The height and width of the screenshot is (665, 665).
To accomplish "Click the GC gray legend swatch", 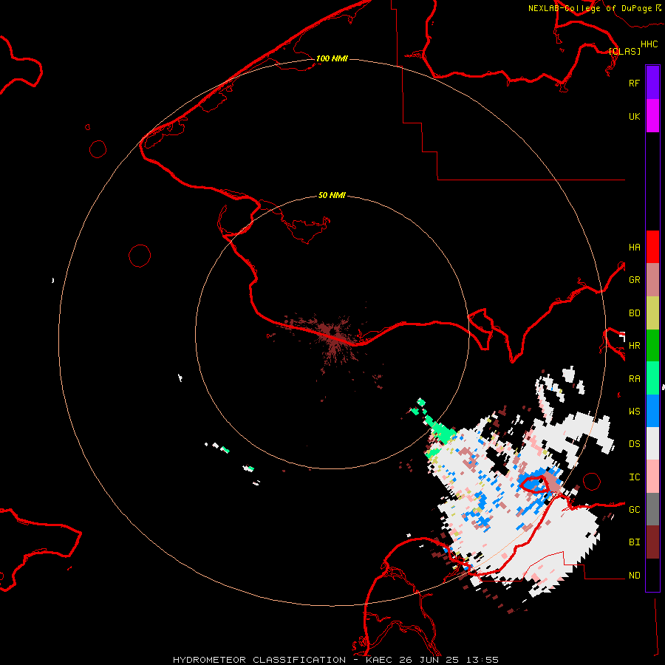I will tap(652, 509).
